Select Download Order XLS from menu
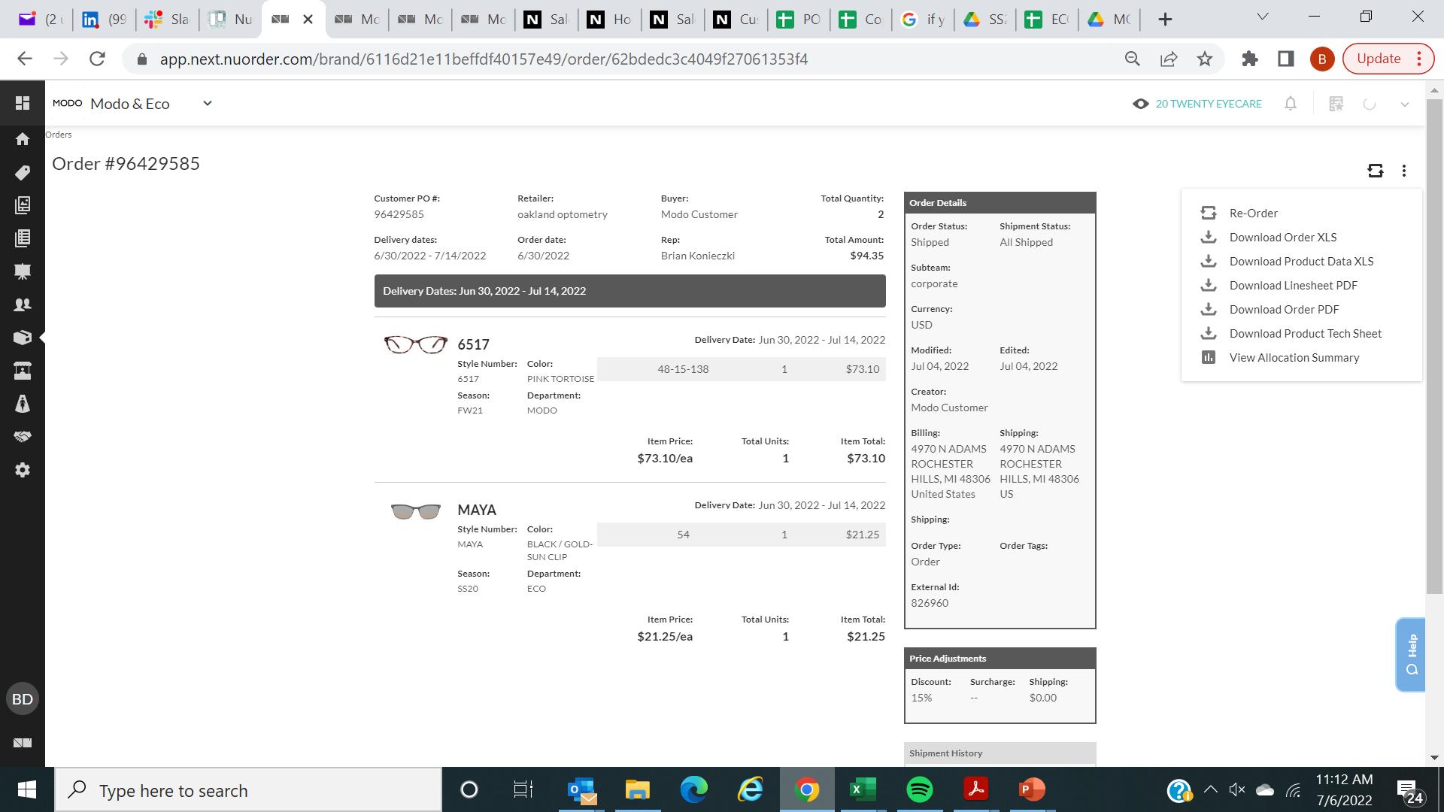1444x812 pixels. [1282, 237]
